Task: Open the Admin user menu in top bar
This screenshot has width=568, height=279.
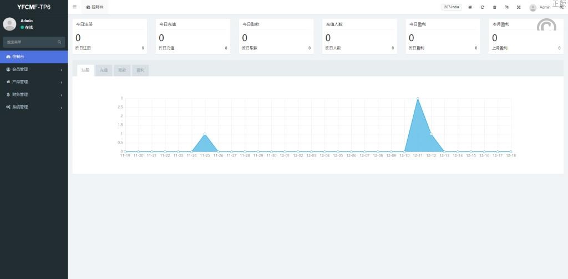Action: pos(540,7)
